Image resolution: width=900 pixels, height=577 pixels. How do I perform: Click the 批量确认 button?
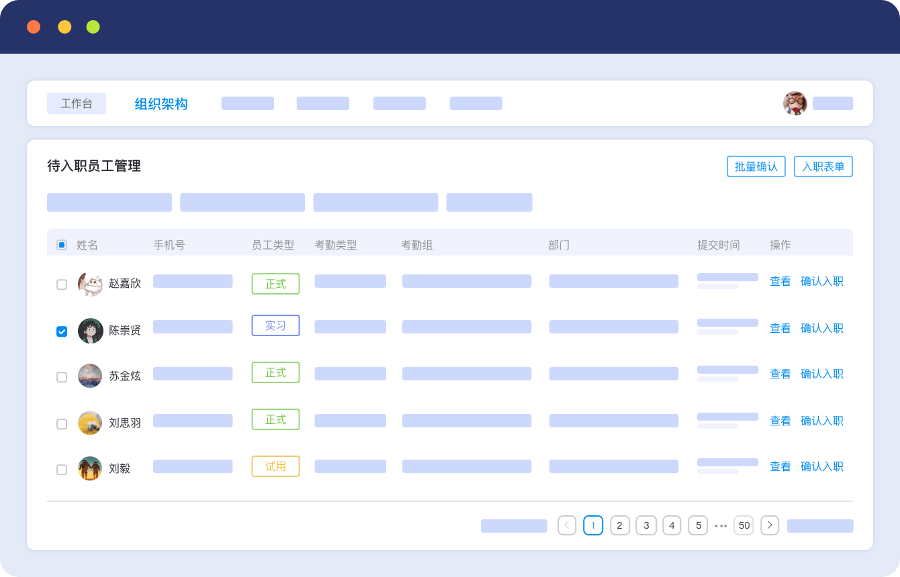[756, 166]
